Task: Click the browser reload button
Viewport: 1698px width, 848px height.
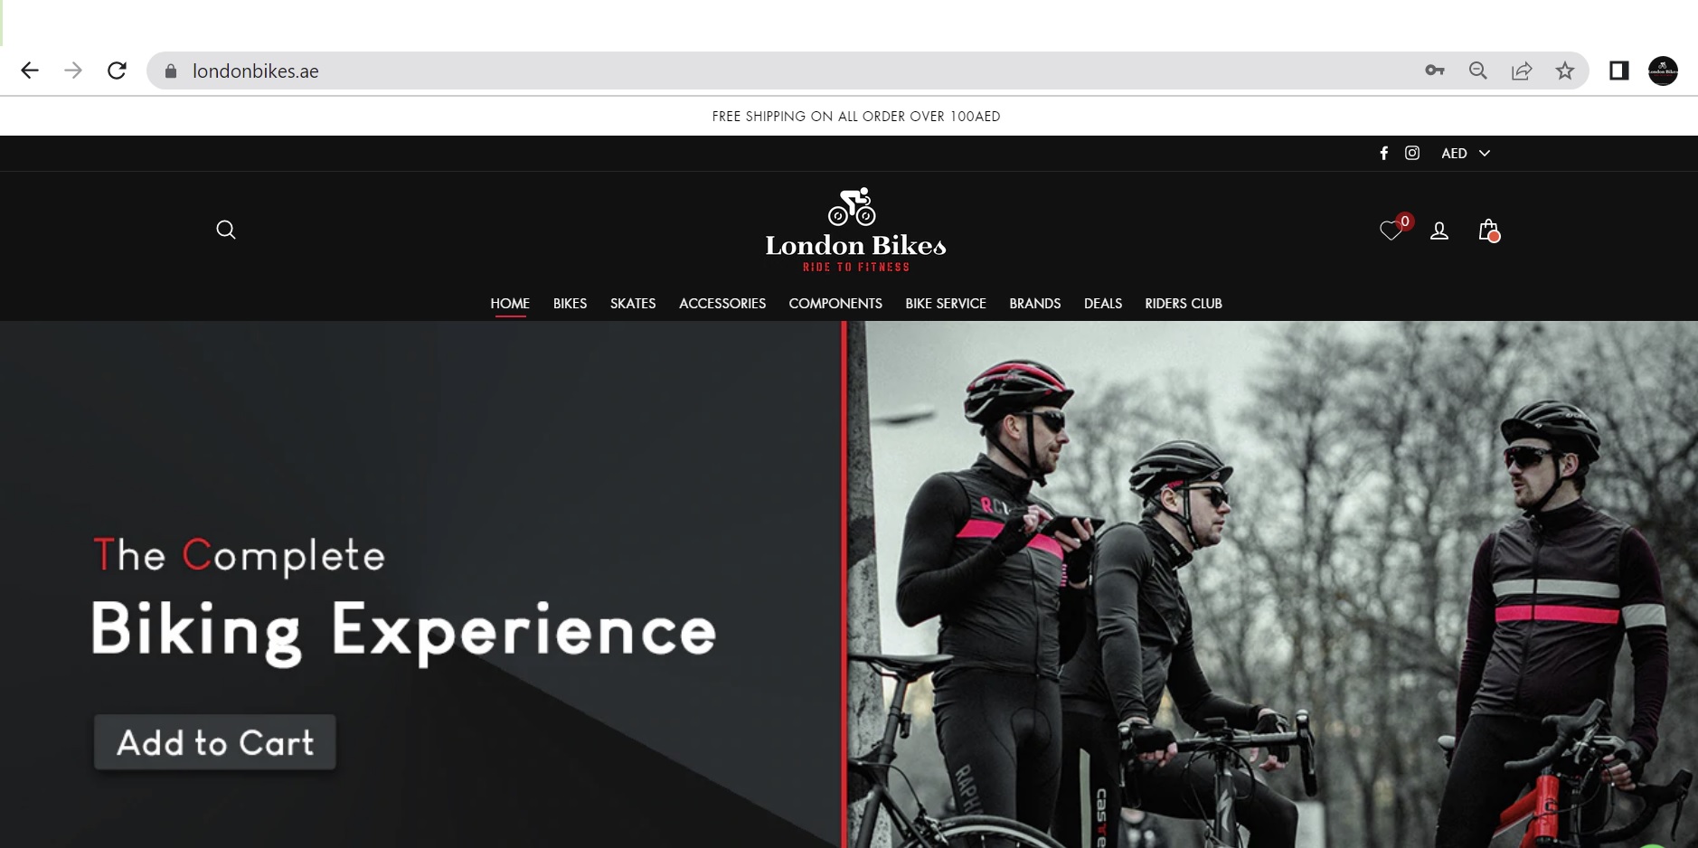Action: point(117,71)
